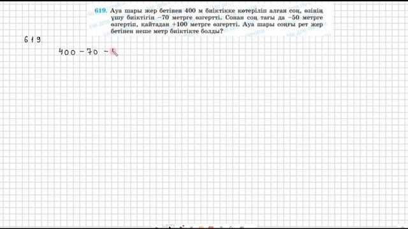Click "–50" in the problem statement
Image resolution: width=408 pixels, height=229 pixels.
293,17
